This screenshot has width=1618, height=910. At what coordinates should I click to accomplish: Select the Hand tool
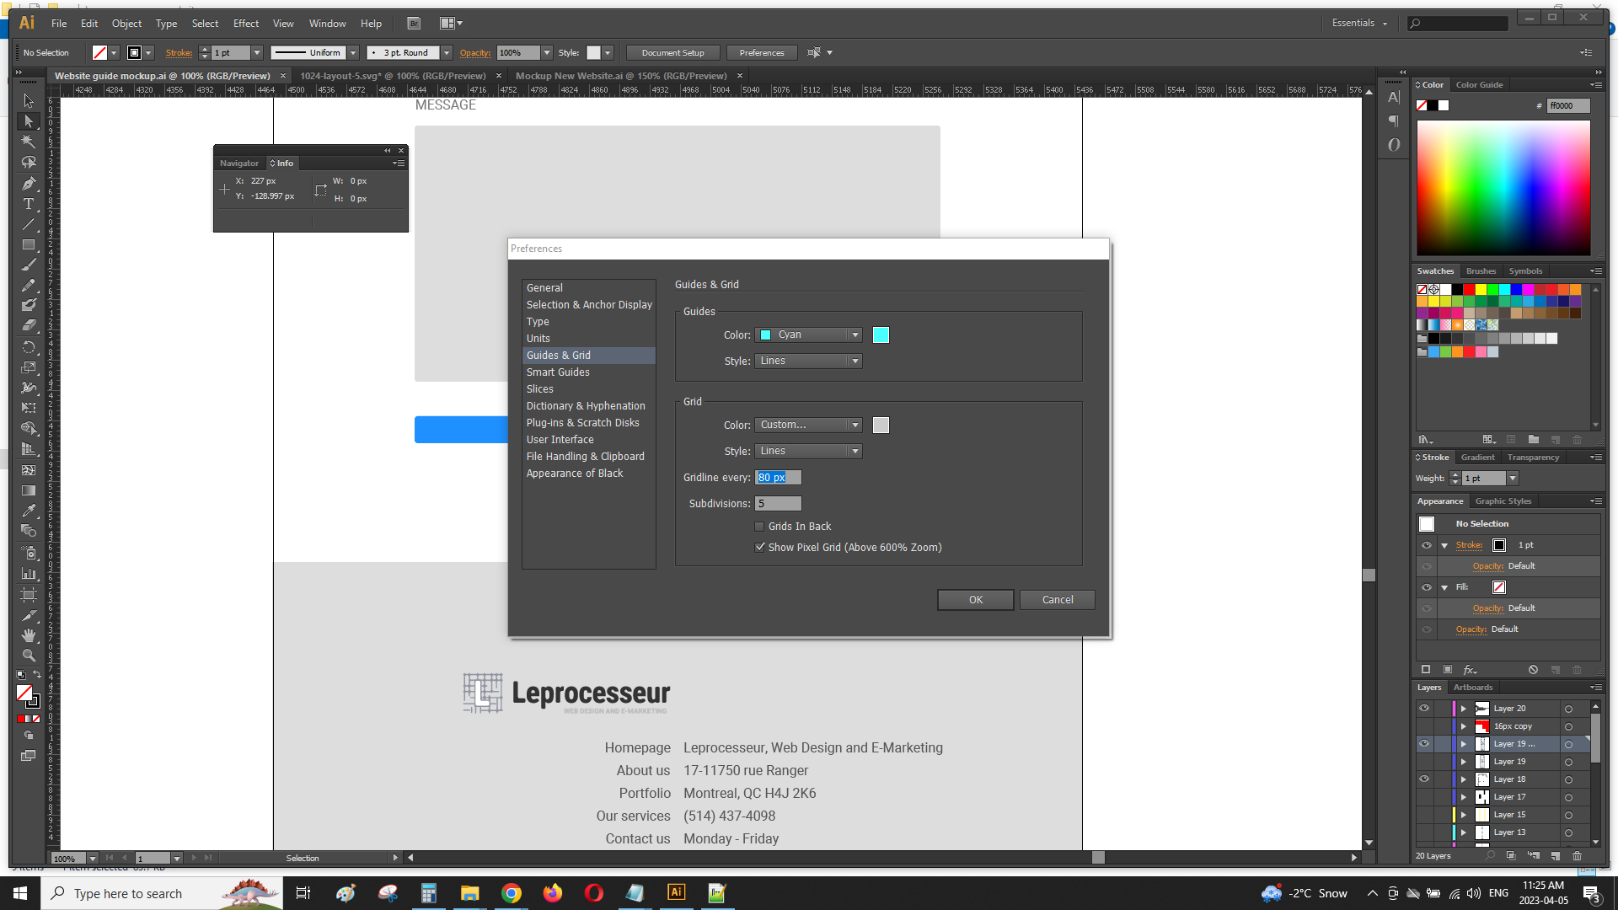(28, 635)
